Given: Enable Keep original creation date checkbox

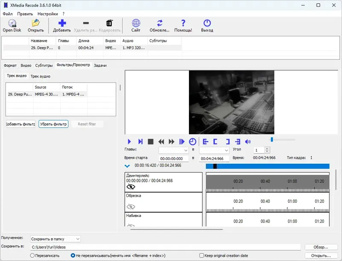Looking at the screenshot, I should click(x=202, y=255).
